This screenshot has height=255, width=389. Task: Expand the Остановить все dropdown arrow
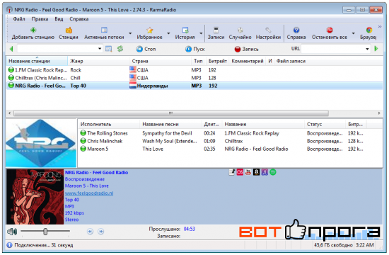click(x=353, y=33)
